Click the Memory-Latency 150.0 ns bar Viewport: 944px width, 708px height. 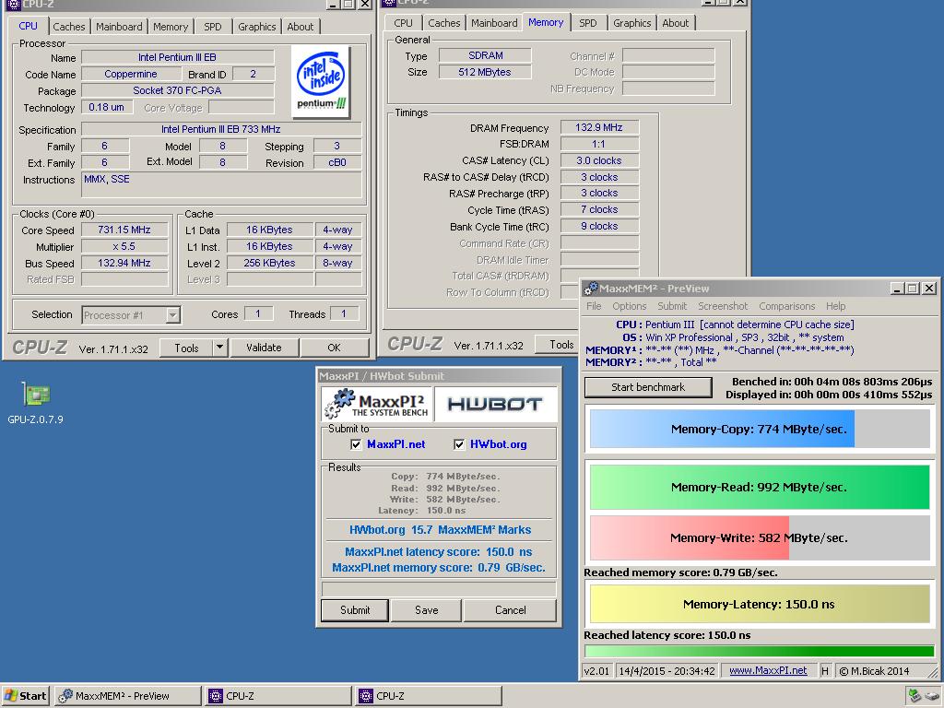tap(760, 604)
